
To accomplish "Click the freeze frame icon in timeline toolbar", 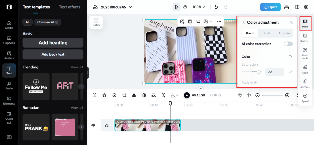I will [144, 95].
